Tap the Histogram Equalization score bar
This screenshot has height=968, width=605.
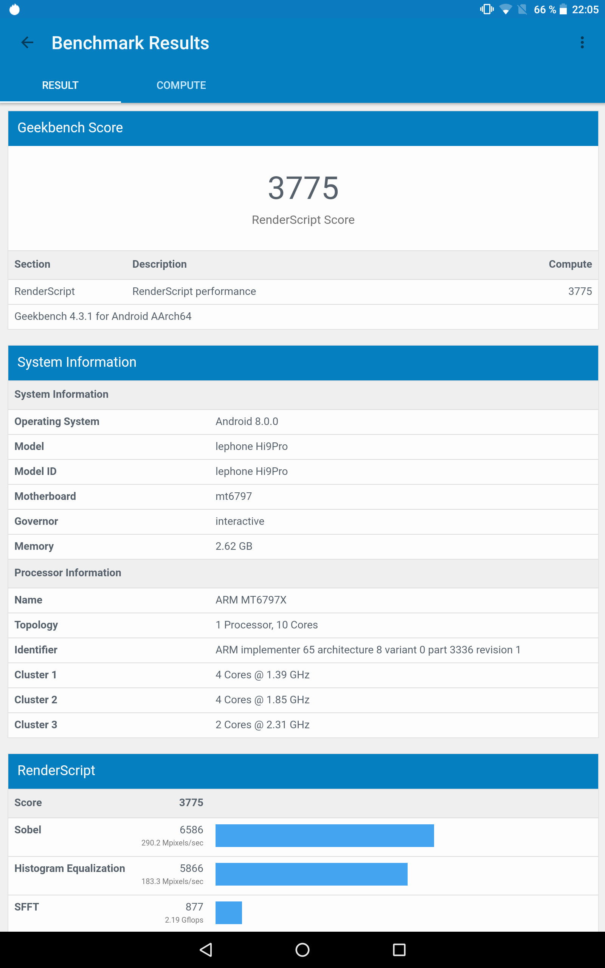coord(311,874)
